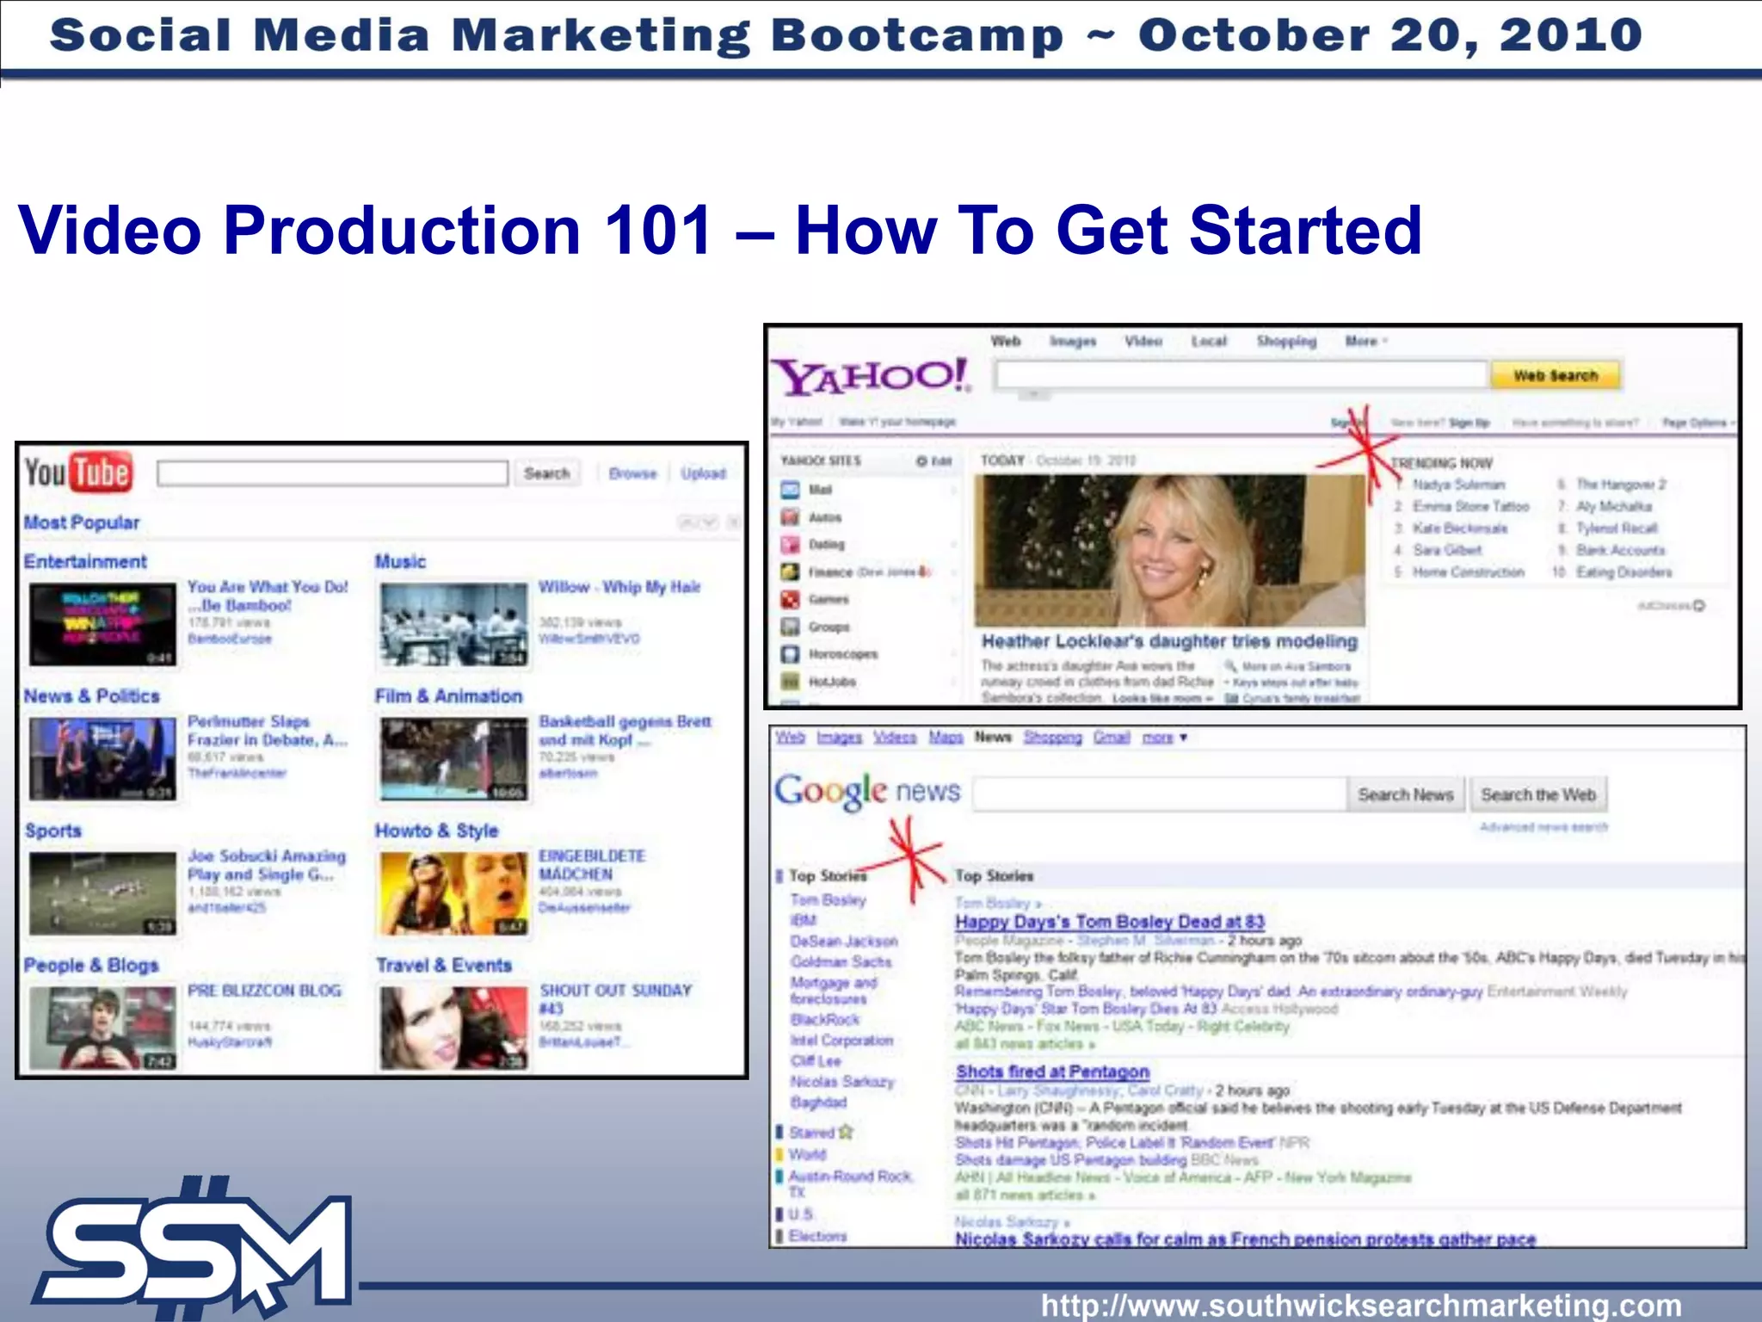Open the Sports category on YouTube
This screenshot has height=1322, width=1762.
[53, 831]
